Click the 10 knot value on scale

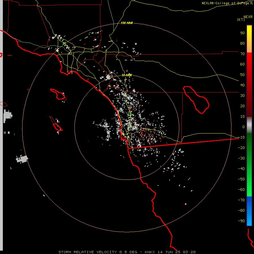[x=242, y=117]
